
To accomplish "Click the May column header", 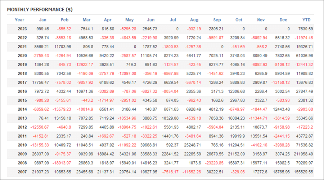I will coord(129,20).
